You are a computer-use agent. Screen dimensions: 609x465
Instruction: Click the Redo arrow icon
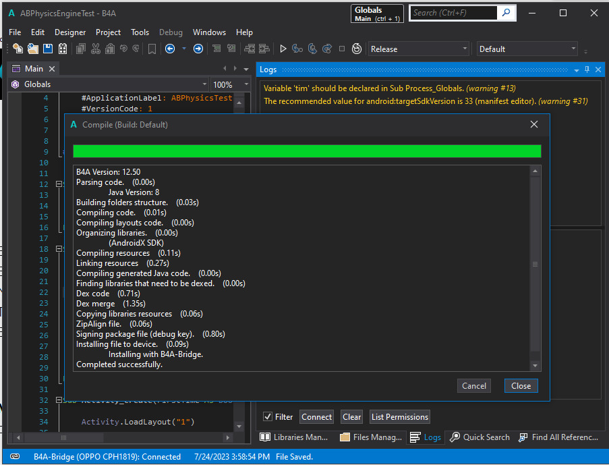tap(136, 49)
